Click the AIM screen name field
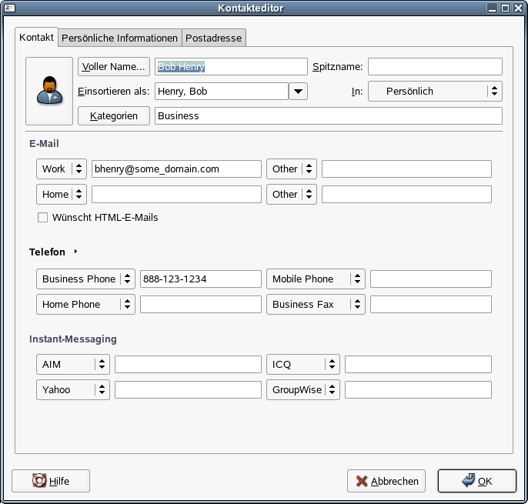This screenshot has height=504, width=528. click(x=188, y=364)
